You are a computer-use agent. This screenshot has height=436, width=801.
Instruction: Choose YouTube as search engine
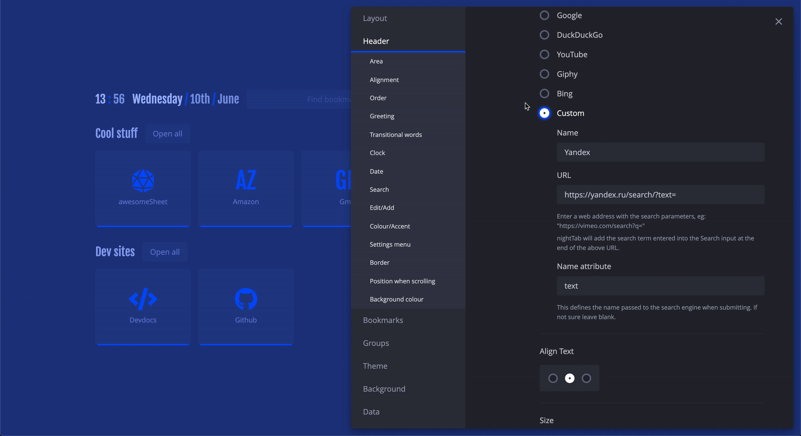click(x=544, y=54)
